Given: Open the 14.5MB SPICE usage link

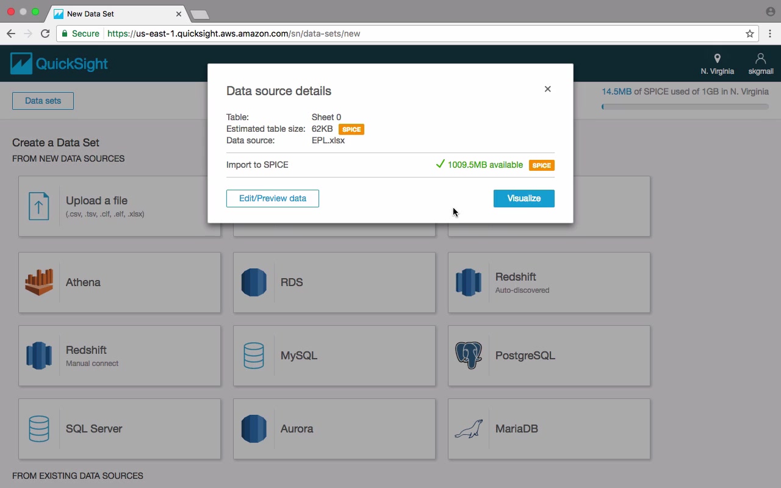Looking at the screenshot, I should 616,91.
